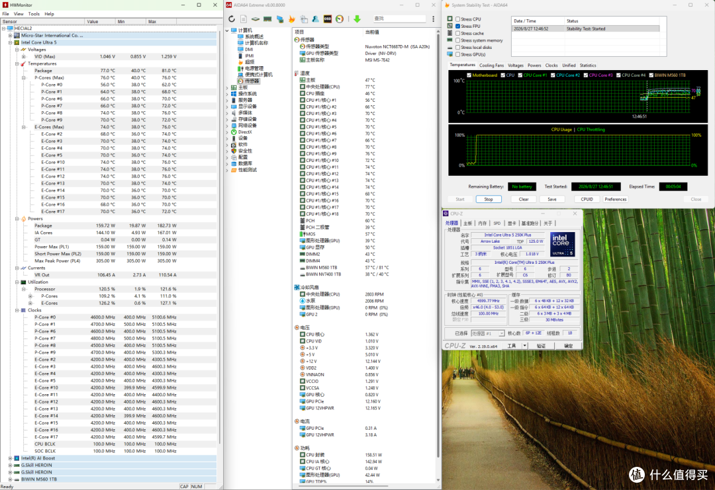Enable Stress system memory checkbox
The height and width of the screenshot is (490, 715).
click(x=458, y=40)
